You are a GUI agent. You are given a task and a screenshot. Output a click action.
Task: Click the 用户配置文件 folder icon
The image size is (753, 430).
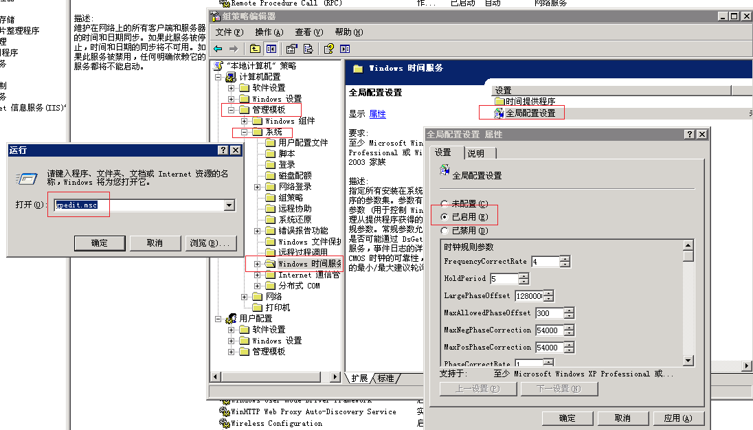271,143
